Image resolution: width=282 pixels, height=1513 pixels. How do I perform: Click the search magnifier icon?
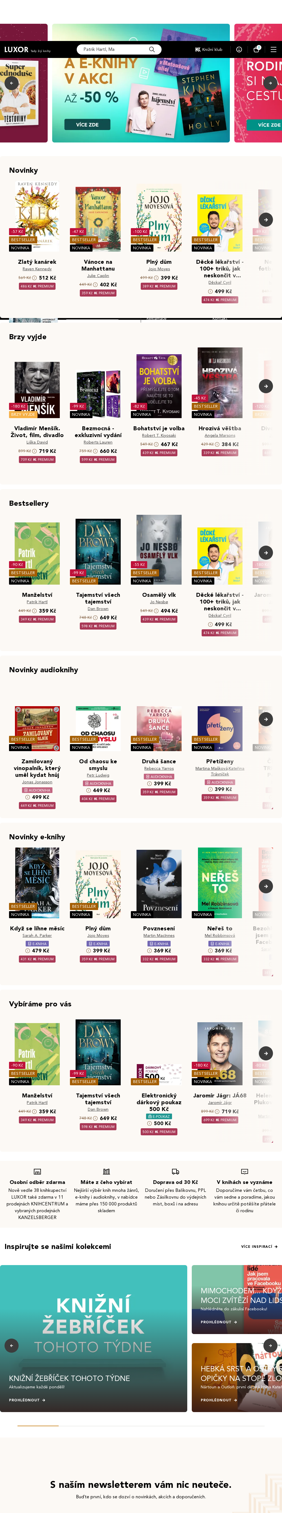click(x=151, y=50)
